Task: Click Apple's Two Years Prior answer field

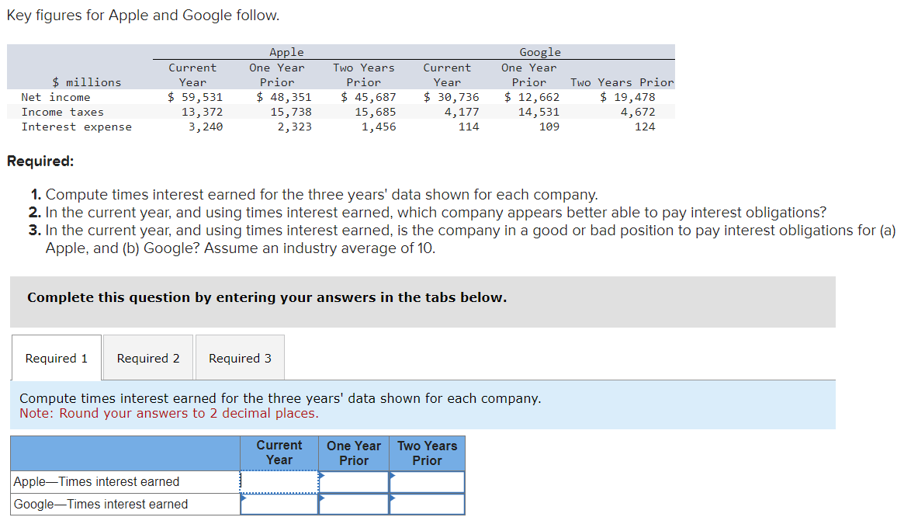Action: (x=427, y=482)
